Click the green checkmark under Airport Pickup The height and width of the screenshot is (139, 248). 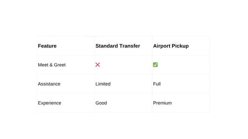pyautogui.click(x=155, y=65)
